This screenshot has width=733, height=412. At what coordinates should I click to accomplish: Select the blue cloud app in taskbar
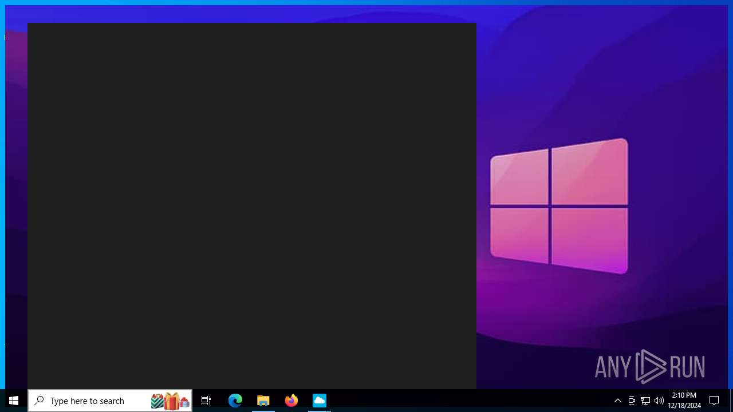320,401
